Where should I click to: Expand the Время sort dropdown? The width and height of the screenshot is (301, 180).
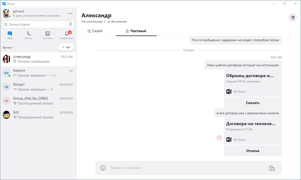pyautogui.click(x=9, y=47)
